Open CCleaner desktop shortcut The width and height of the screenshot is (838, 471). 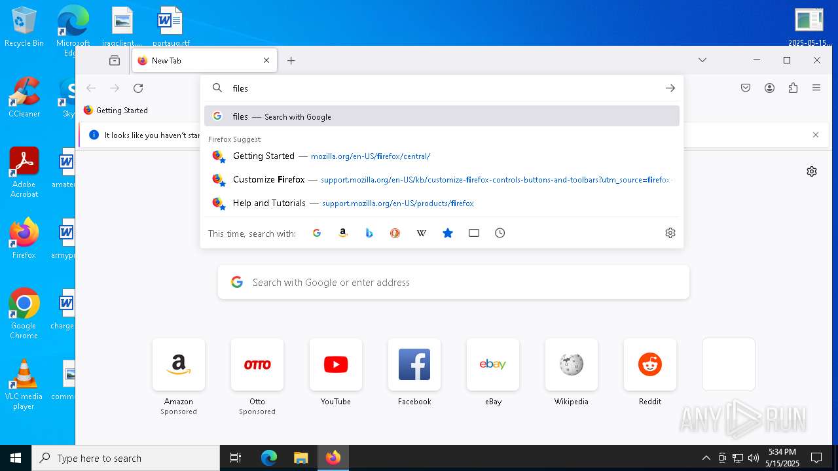24,97
